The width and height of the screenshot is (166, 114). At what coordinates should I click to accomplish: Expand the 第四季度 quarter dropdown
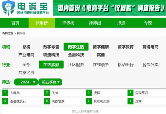pyautogui.click(x=50, y=82)
